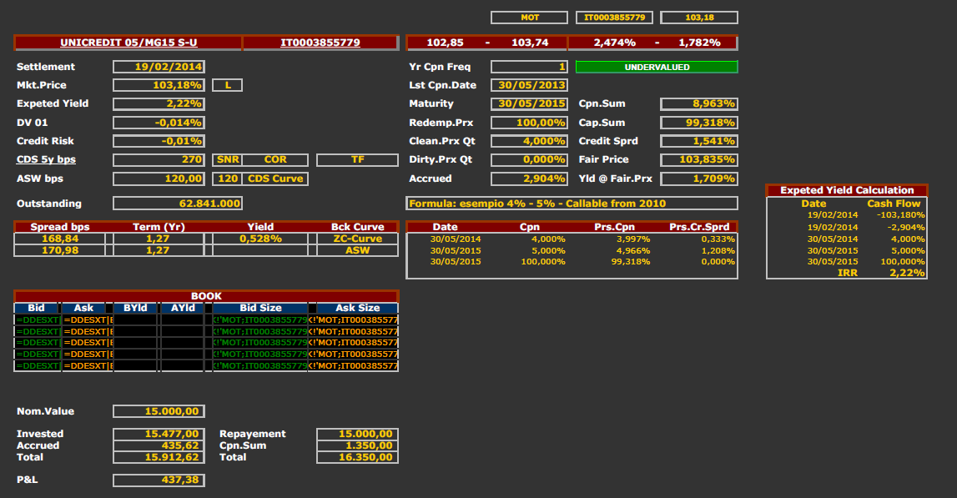Click the TF cell in CDS row
Screen dimensions: 957x498
tap(358, 160)
